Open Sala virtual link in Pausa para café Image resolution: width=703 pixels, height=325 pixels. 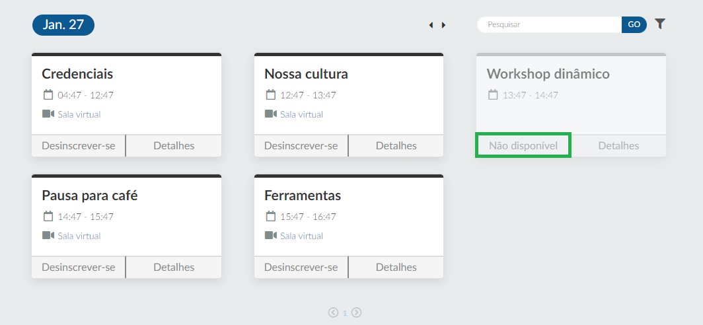point(79,236)
